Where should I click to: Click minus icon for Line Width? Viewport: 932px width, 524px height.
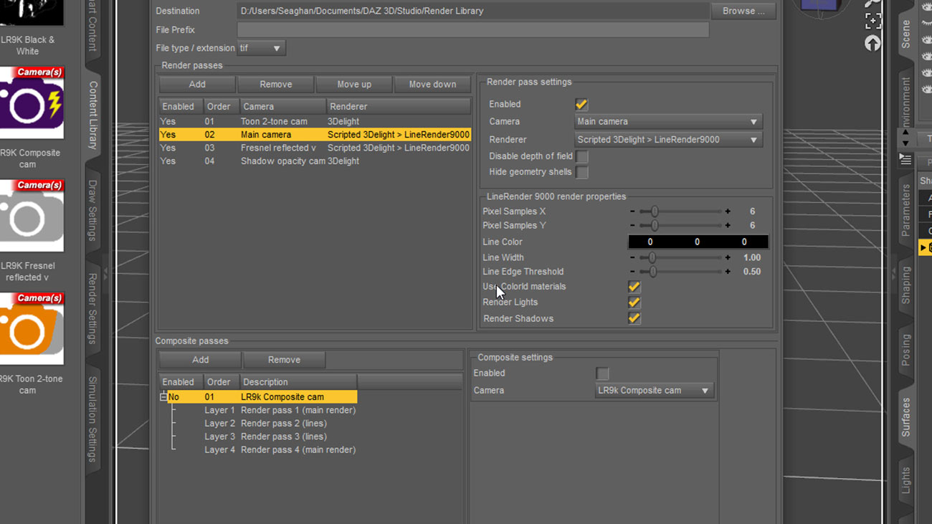tap(632, 257)
